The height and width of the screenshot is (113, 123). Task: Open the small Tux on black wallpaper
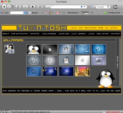click(x=50, y=49)
